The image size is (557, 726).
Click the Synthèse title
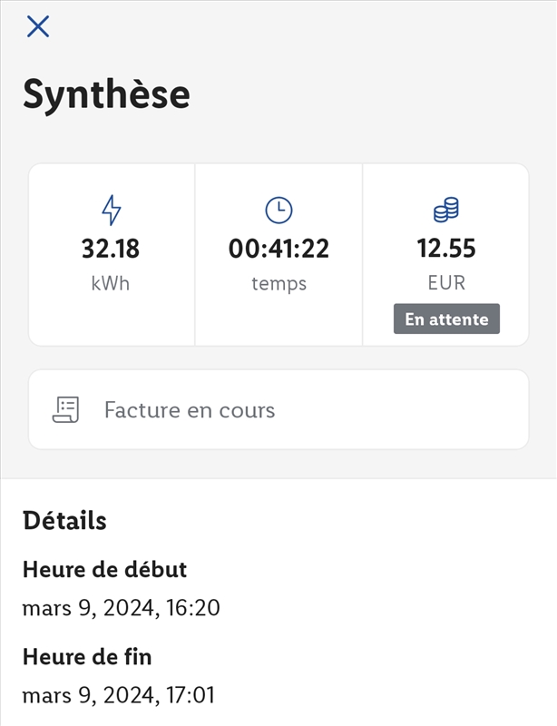pos(107,93)
